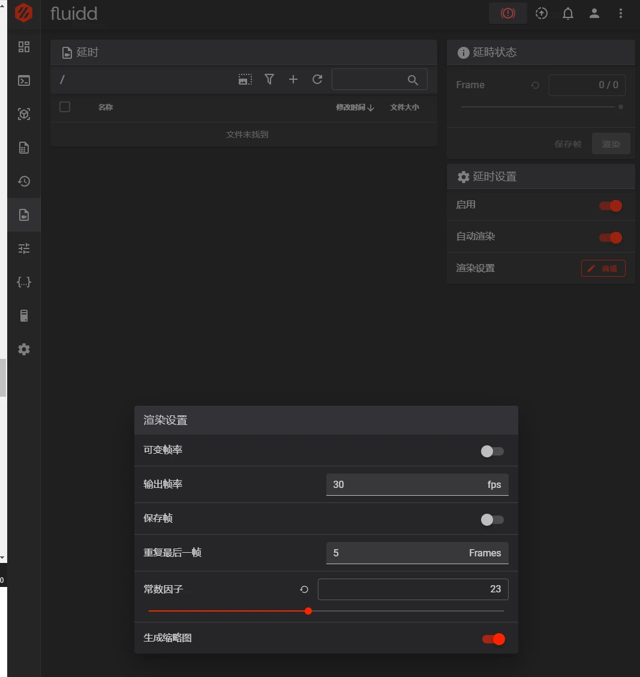Open the Dashboard from the sidebar
The width and height of the screenshot is (640, 677).
coord(24,47)
